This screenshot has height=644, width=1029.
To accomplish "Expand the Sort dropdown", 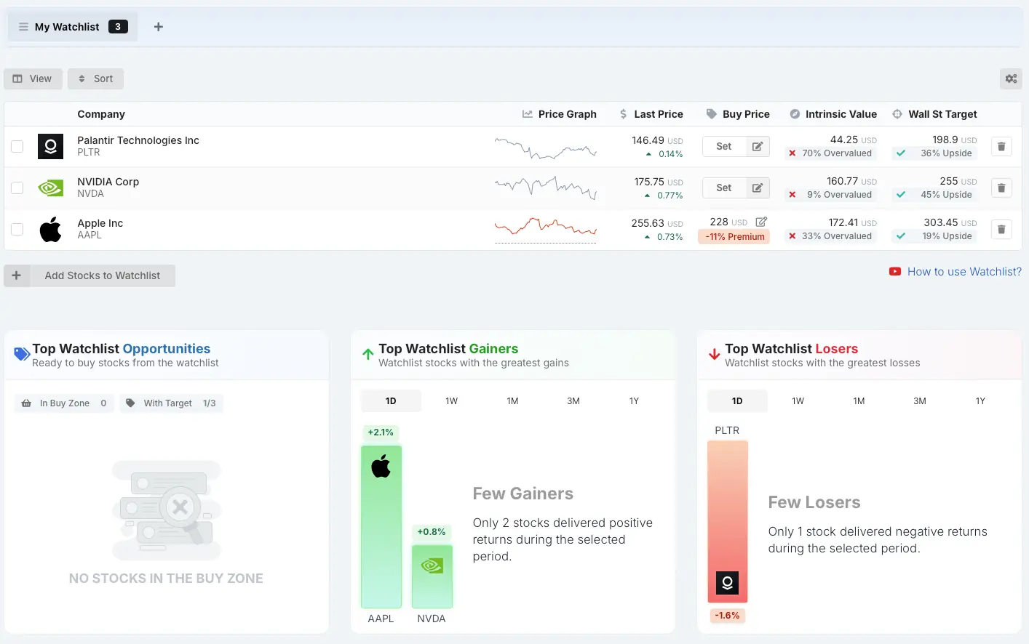I will click(95, 79).
